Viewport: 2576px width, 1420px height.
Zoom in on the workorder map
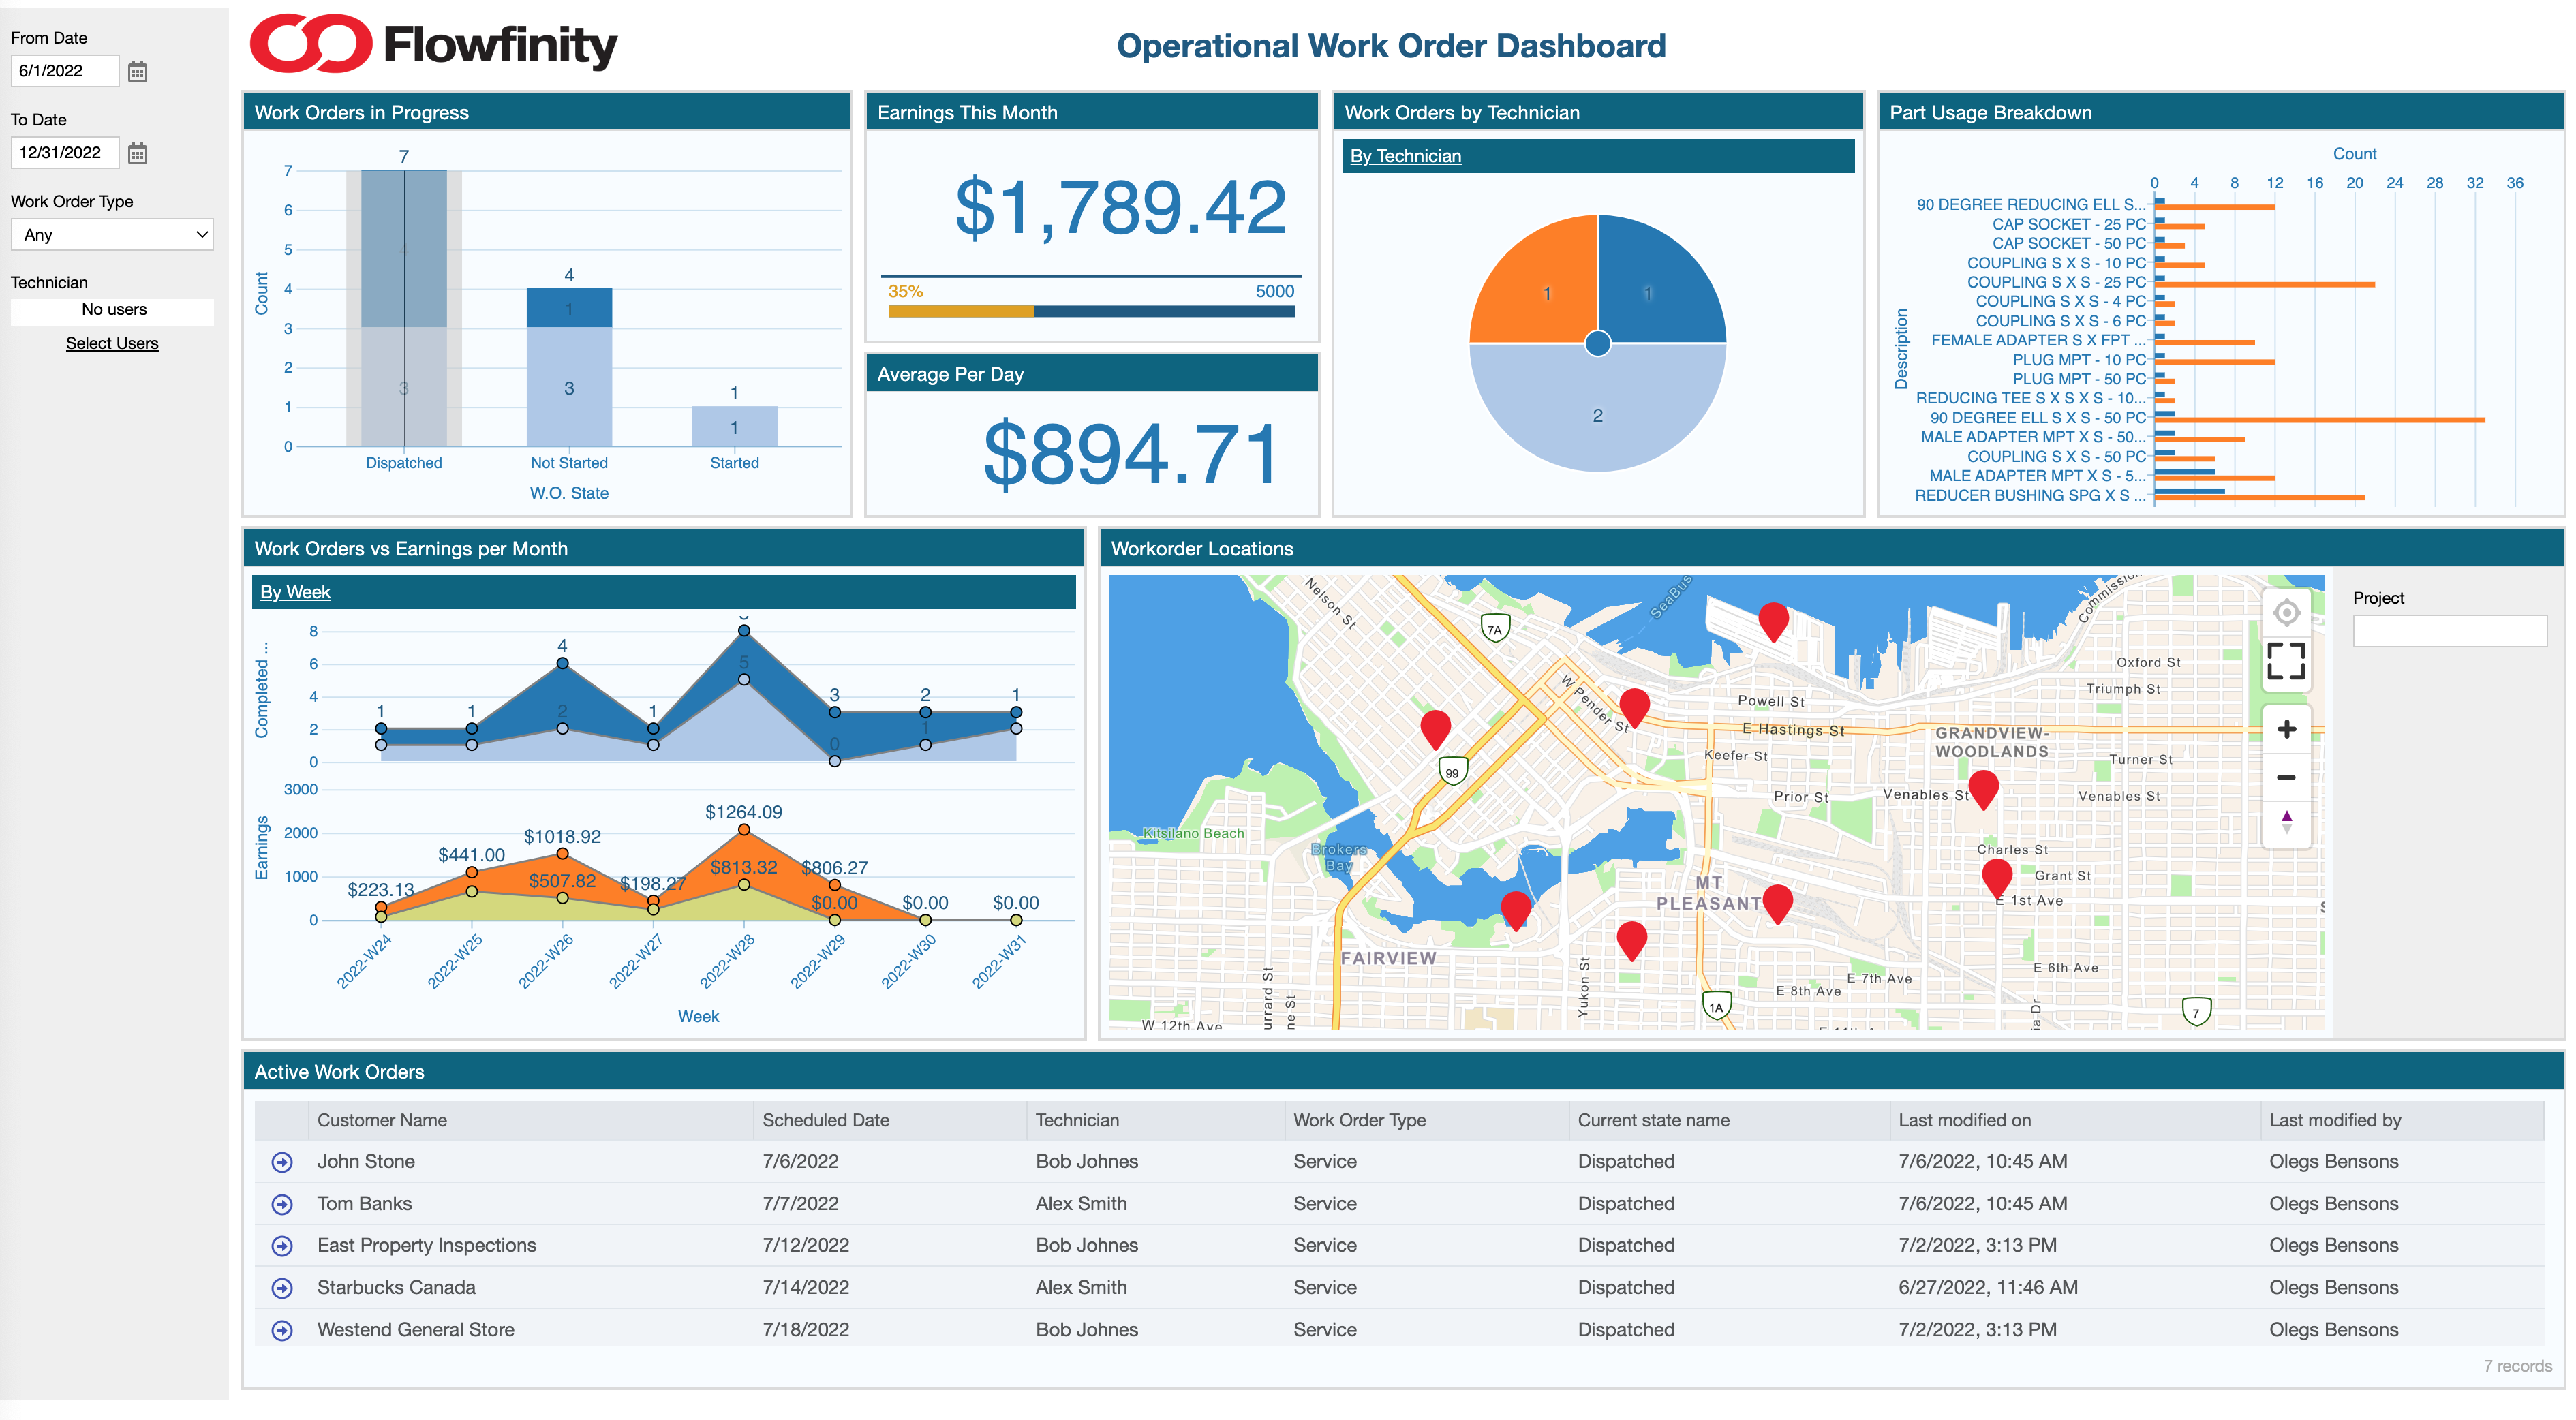click(2286, 729)
